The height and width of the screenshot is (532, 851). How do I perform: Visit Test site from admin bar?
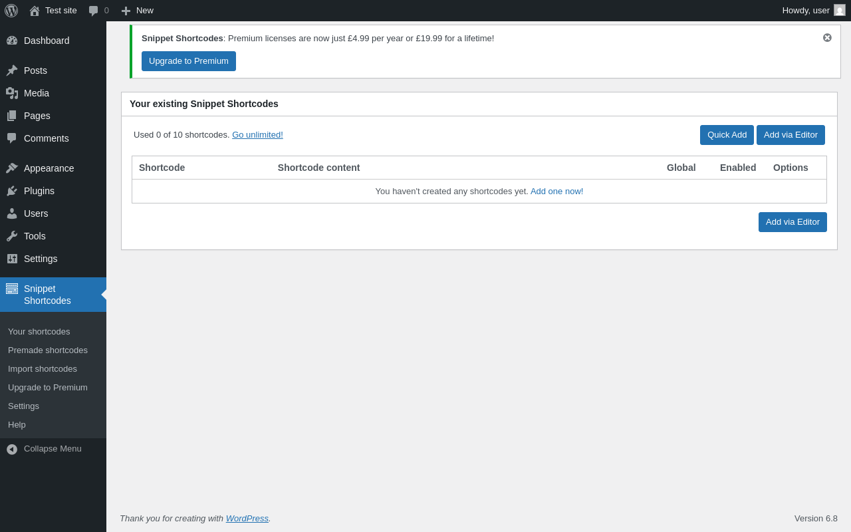(x=61, y=11)
